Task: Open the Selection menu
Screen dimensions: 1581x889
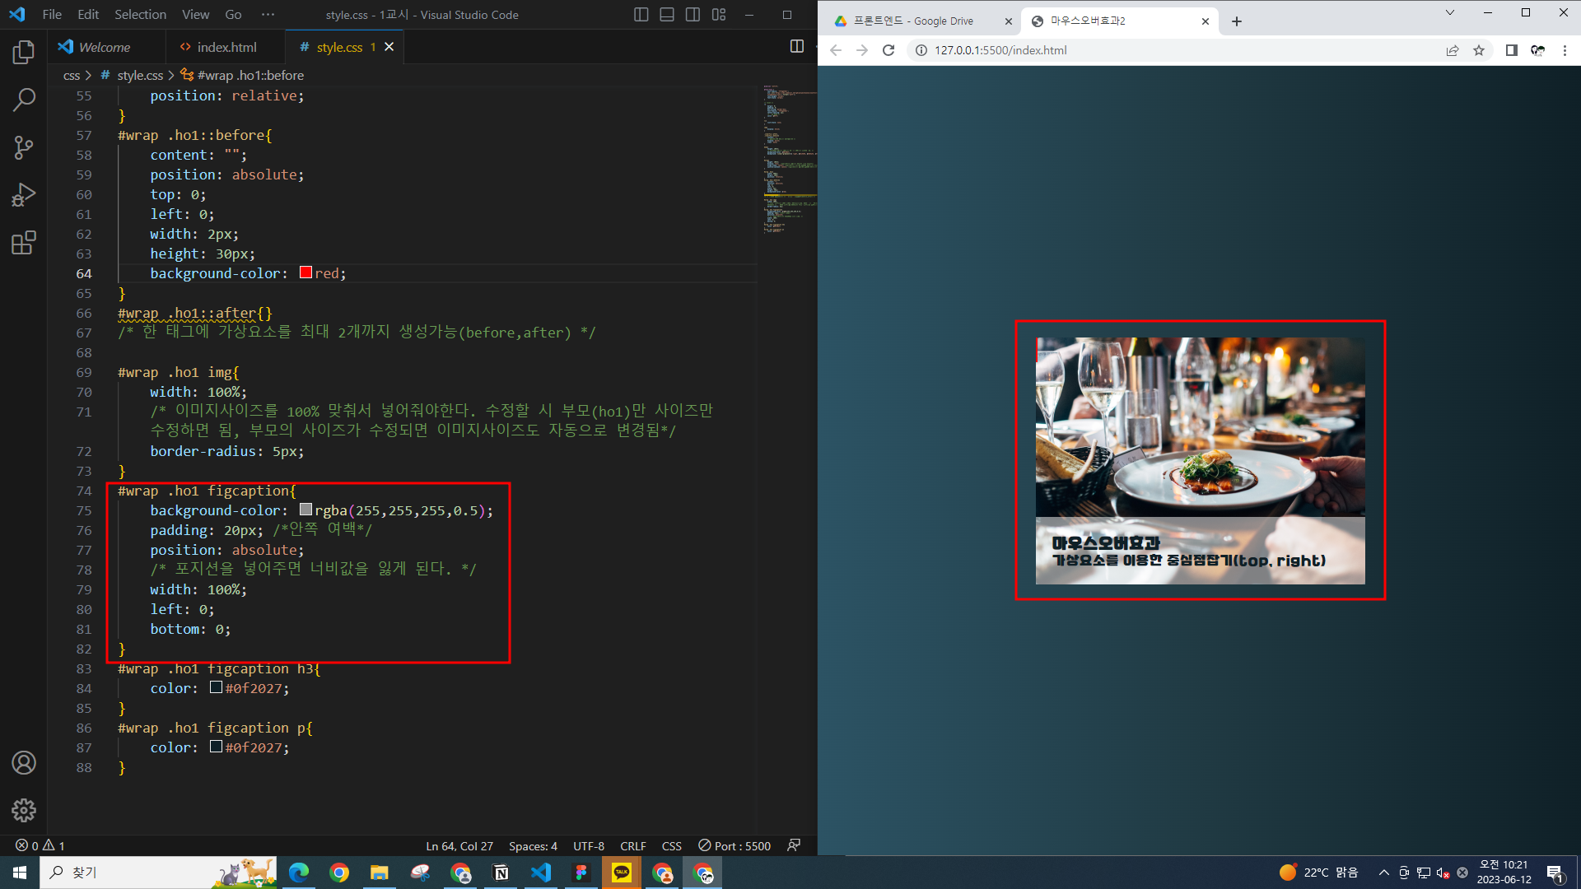Action: coord(140,15)
